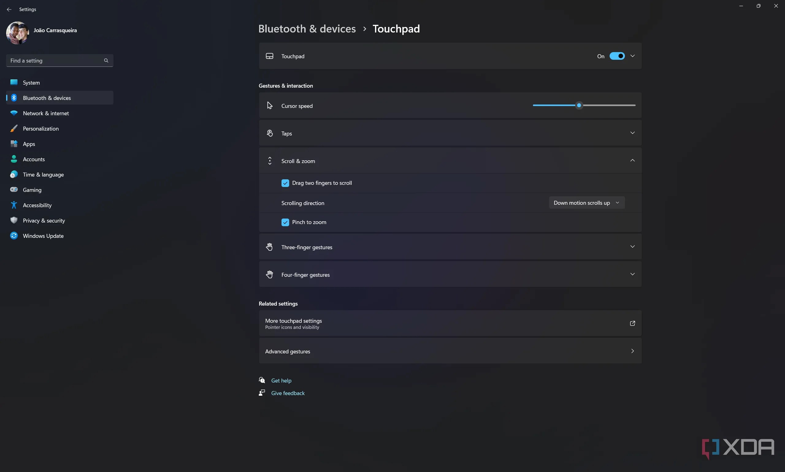Click the Touchpad device icon
785x472 pixels.
click(270, 56)
